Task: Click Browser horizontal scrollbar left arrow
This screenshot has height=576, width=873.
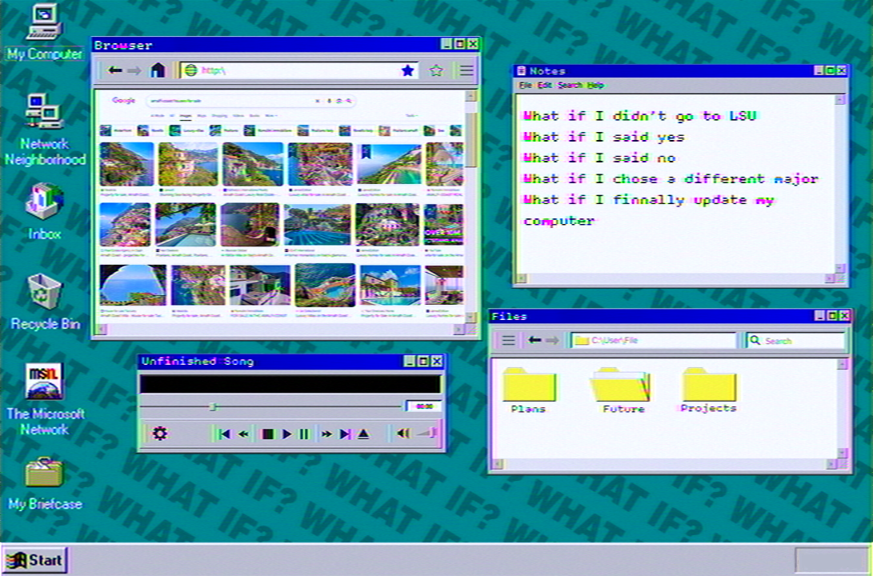Action: (x=101, y=330)
